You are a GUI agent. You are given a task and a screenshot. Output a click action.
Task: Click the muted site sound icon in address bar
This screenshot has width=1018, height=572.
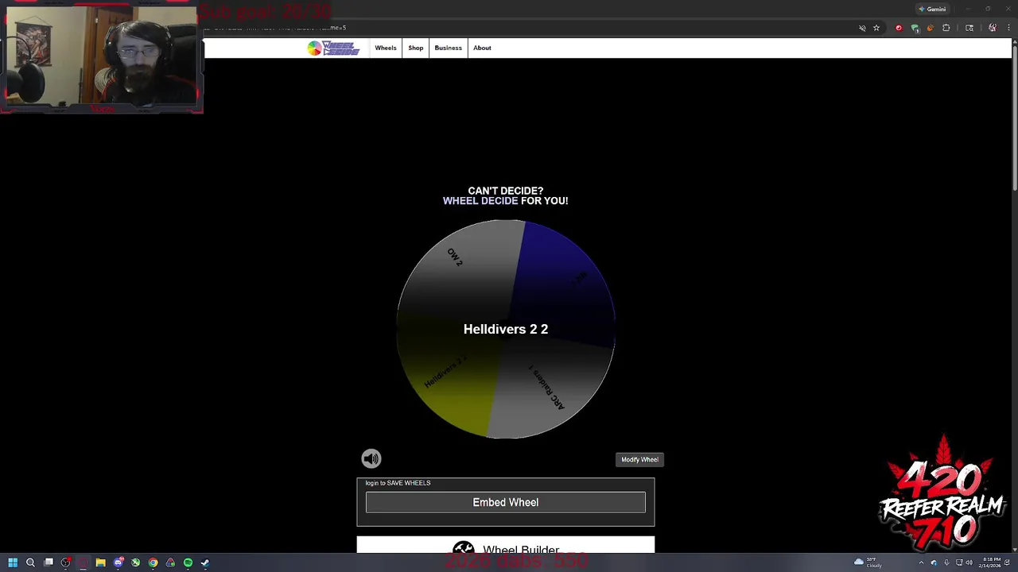pyautogui.click(x=862, y=28)
